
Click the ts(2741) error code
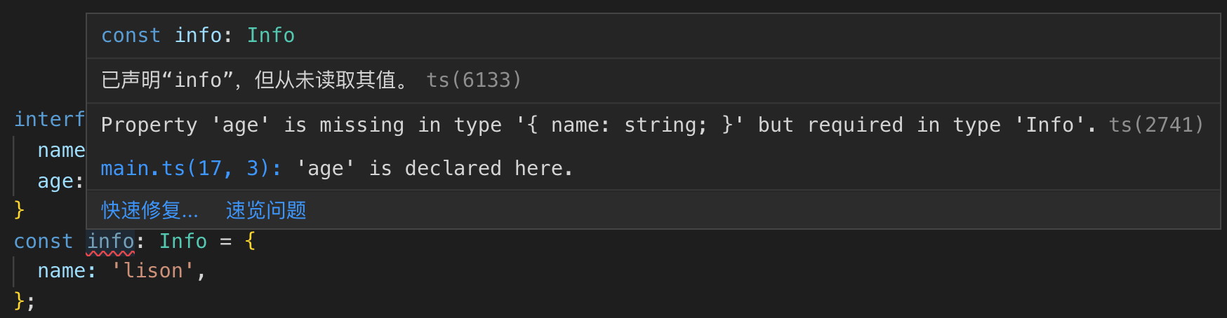point(1155,125)
